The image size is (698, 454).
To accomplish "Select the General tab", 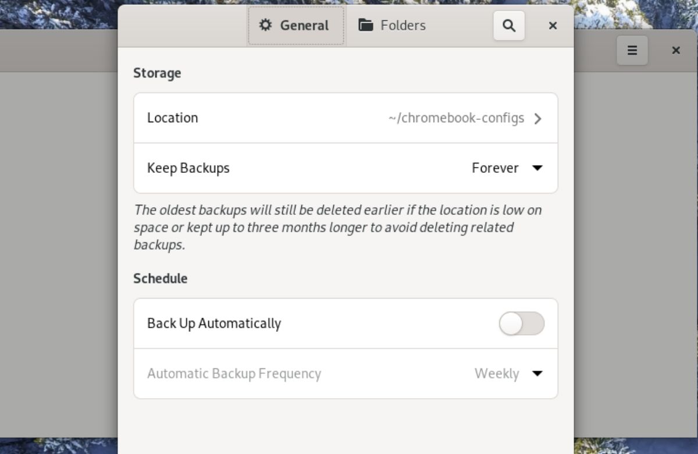I will click(x=295, y=25).
